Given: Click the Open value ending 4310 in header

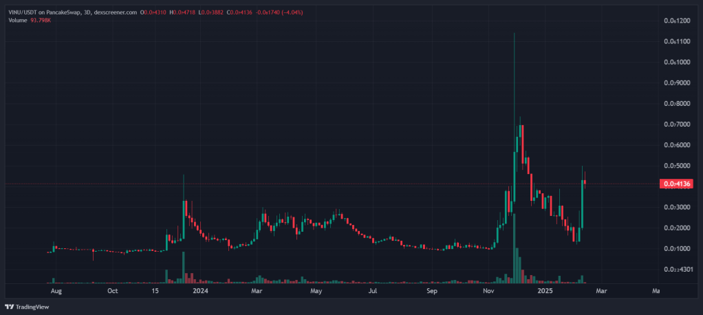Looking at the screenshot, I should pos(154,12).
